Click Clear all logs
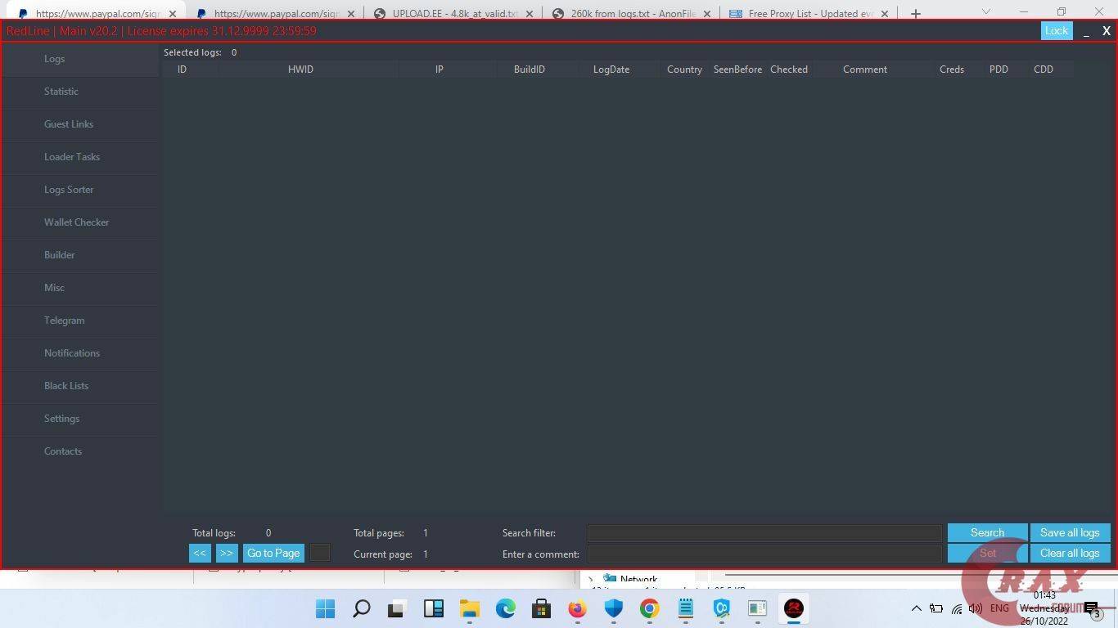Viewport: 1118px width, 628px height. click(x=1070, y=554)
